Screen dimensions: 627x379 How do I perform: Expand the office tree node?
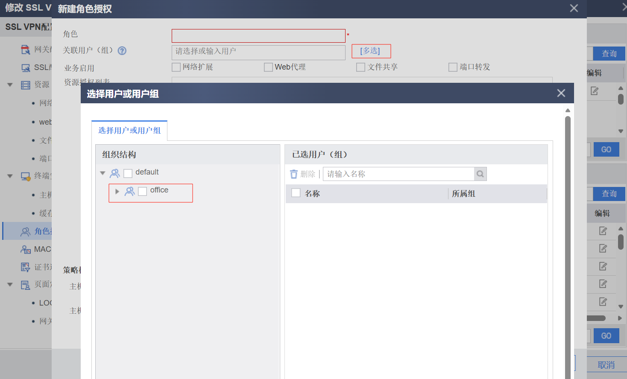117,192
